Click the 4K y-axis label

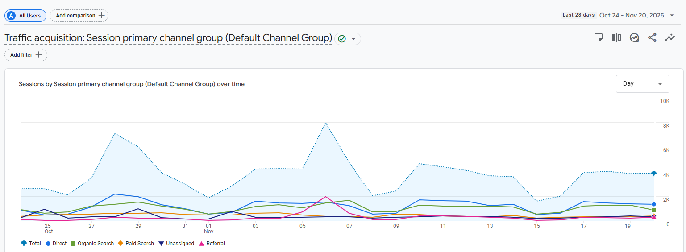[x=666, y=175]
